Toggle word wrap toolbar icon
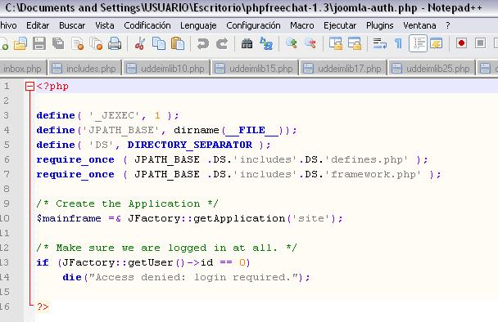This screenshot has height=322, width=498. pos(379,43)
